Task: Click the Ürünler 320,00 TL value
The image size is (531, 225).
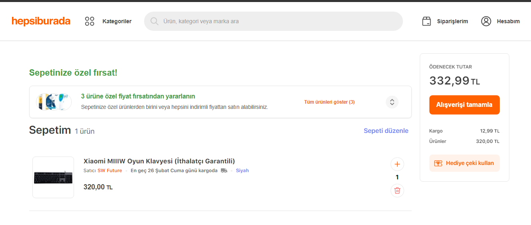Action: click(x=487, y=141)
